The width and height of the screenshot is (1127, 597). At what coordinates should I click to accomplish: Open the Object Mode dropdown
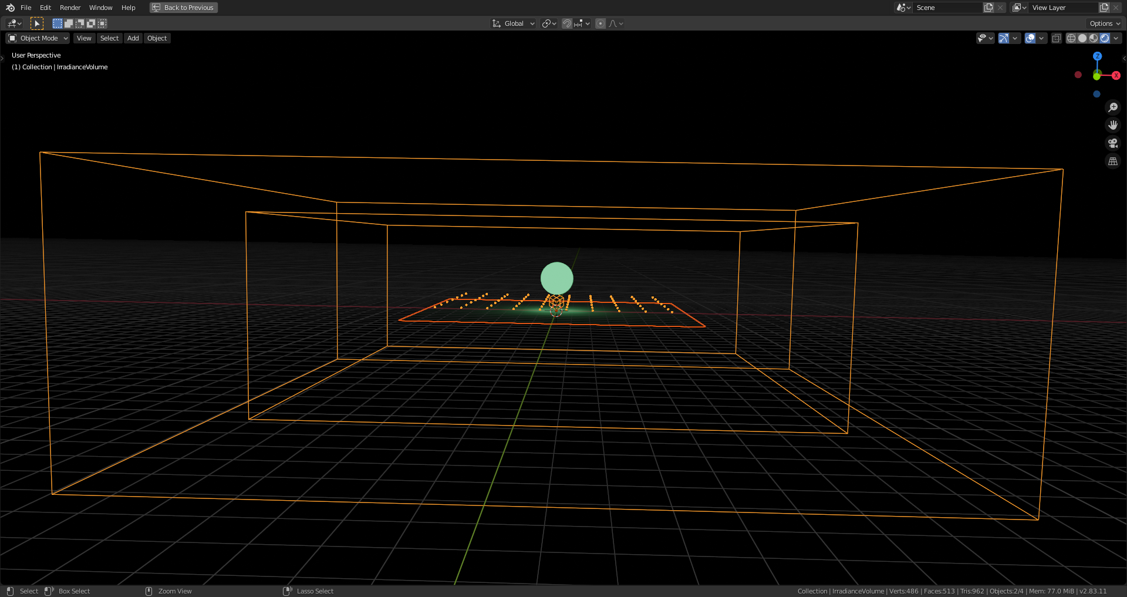[x=37, y=38]
